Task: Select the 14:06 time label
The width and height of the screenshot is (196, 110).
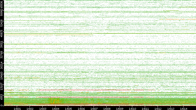Action: (x=81, y=109)
